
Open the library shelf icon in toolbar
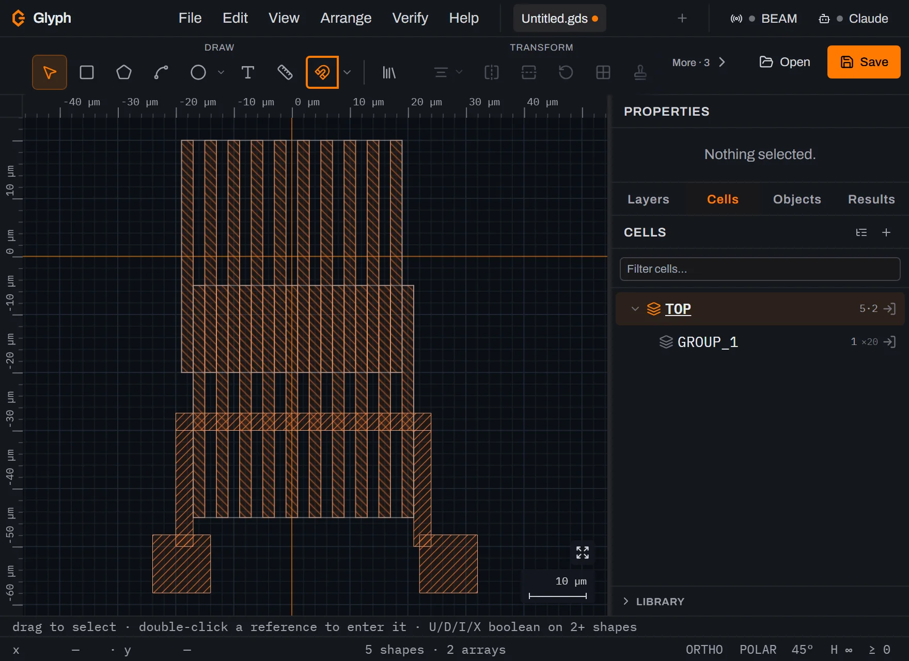389,72
